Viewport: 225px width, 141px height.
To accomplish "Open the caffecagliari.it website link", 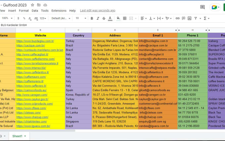I will pos(32,54).
